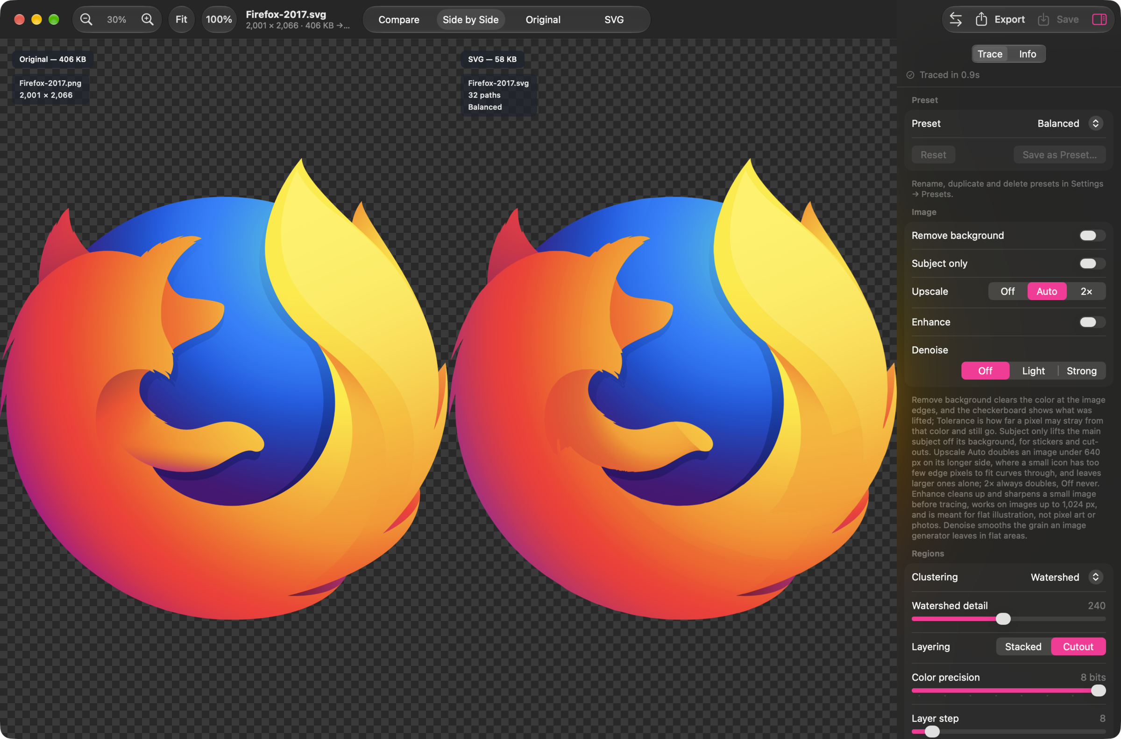1121x739 pixels.
Task: Set Upscale to Off
Action: [1007, 291]
